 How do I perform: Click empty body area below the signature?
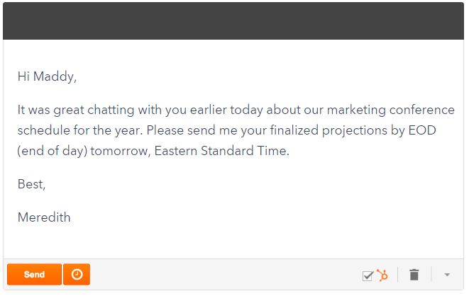pyautogui.click(x=234, y=241)
